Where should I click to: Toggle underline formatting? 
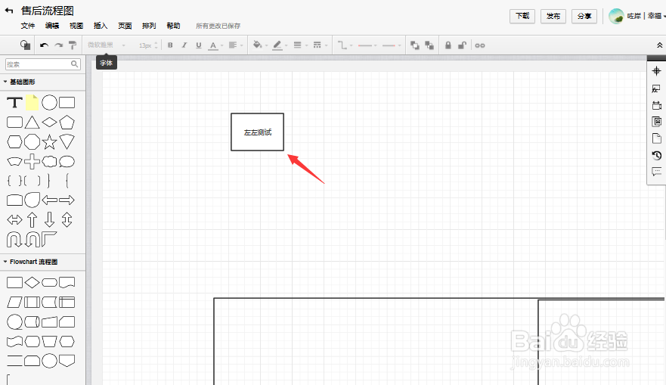click(198, 45)
